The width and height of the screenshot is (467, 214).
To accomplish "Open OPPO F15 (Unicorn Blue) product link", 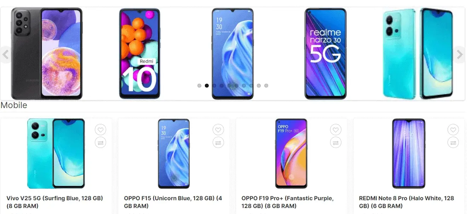I will point(173,202).
